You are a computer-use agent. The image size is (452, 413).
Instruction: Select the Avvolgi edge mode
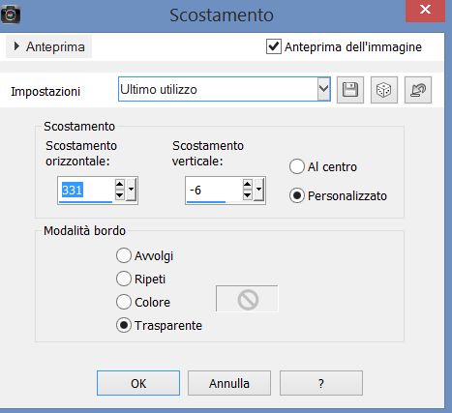124,255
